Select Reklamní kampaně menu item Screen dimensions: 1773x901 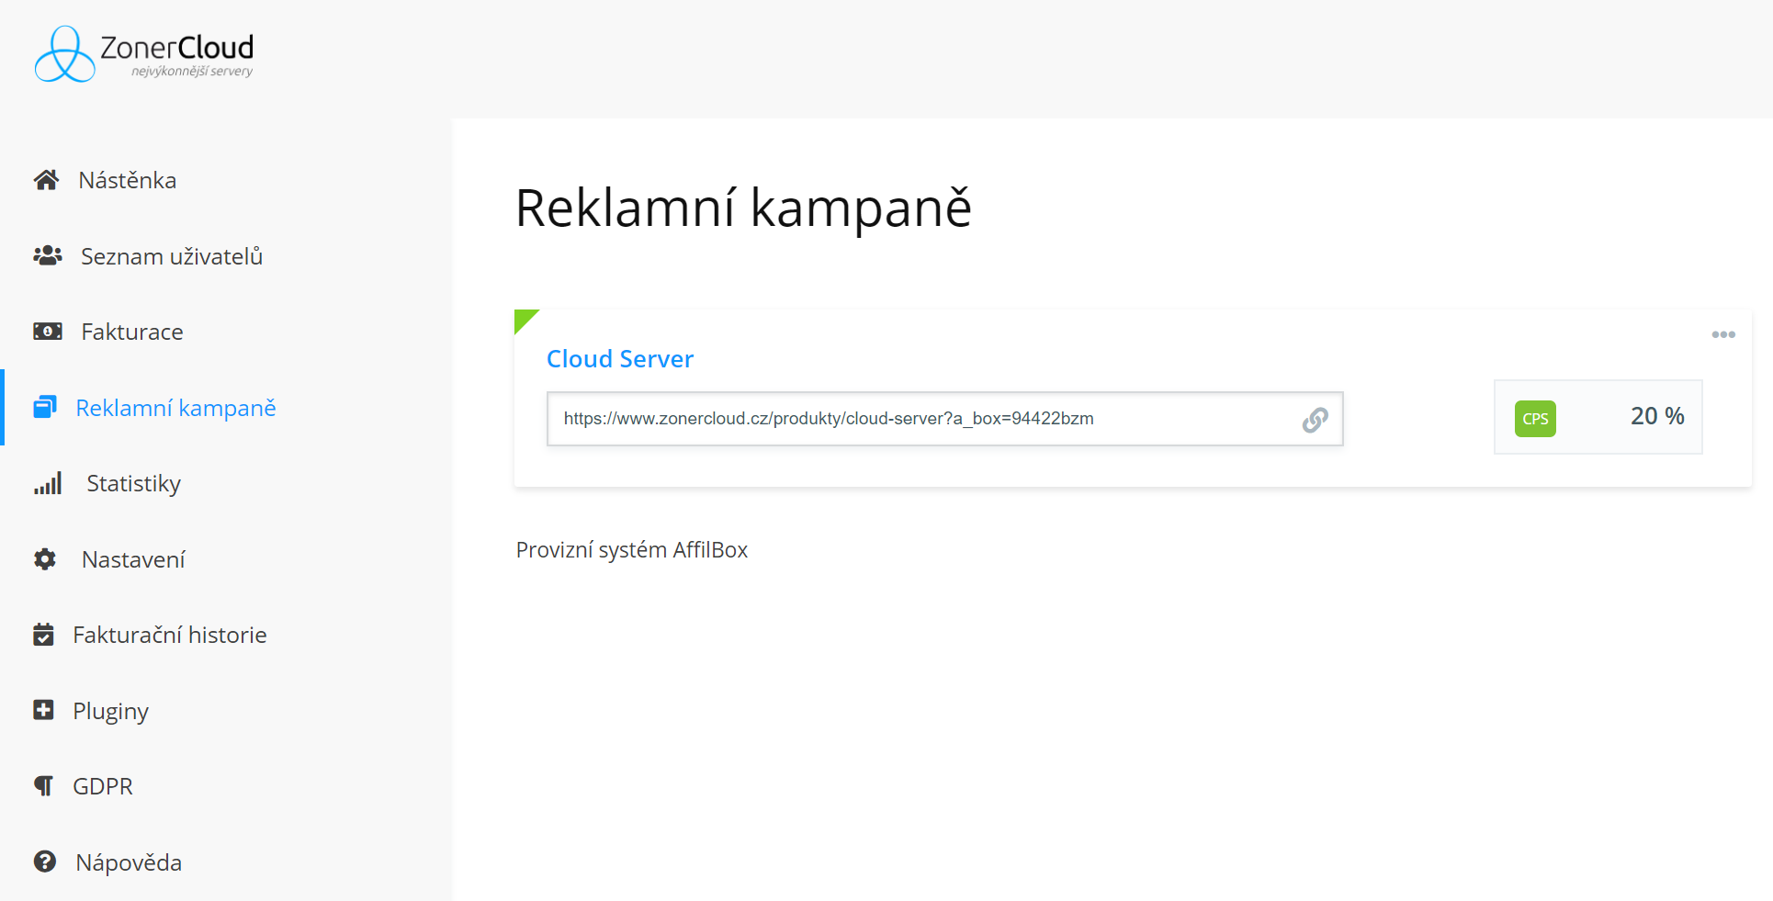pos(175,408)
